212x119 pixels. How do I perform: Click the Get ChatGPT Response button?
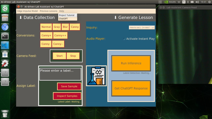point(131,88)
